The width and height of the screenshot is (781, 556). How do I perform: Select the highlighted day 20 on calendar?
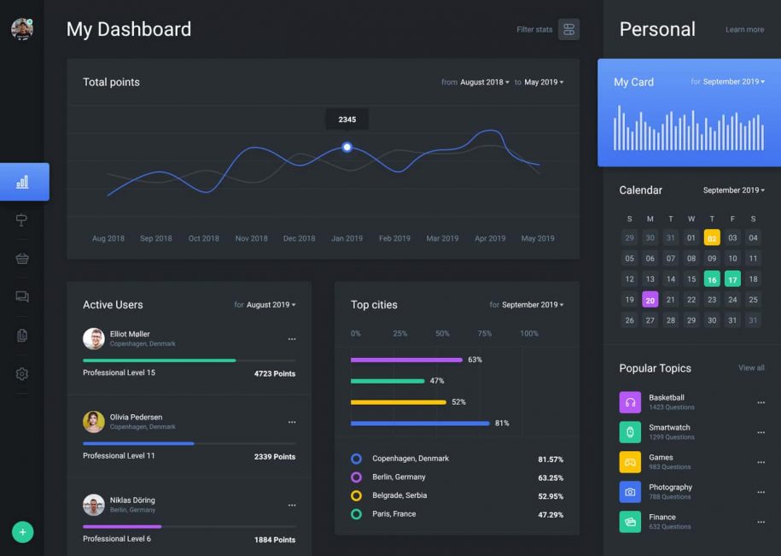650,300
